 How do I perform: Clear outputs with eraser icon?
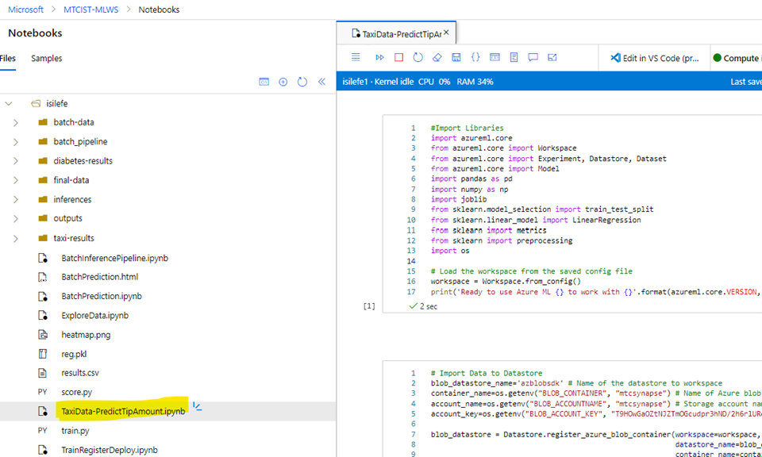pos(437,57)
